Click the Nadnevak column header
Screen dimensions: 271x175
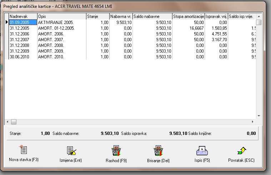coord(23,16)
